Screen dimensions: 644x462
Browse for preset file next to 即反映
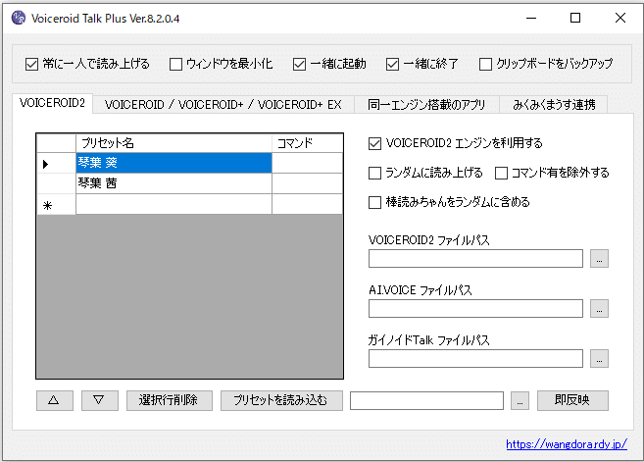pyautogui.click(x=520, y=401)
